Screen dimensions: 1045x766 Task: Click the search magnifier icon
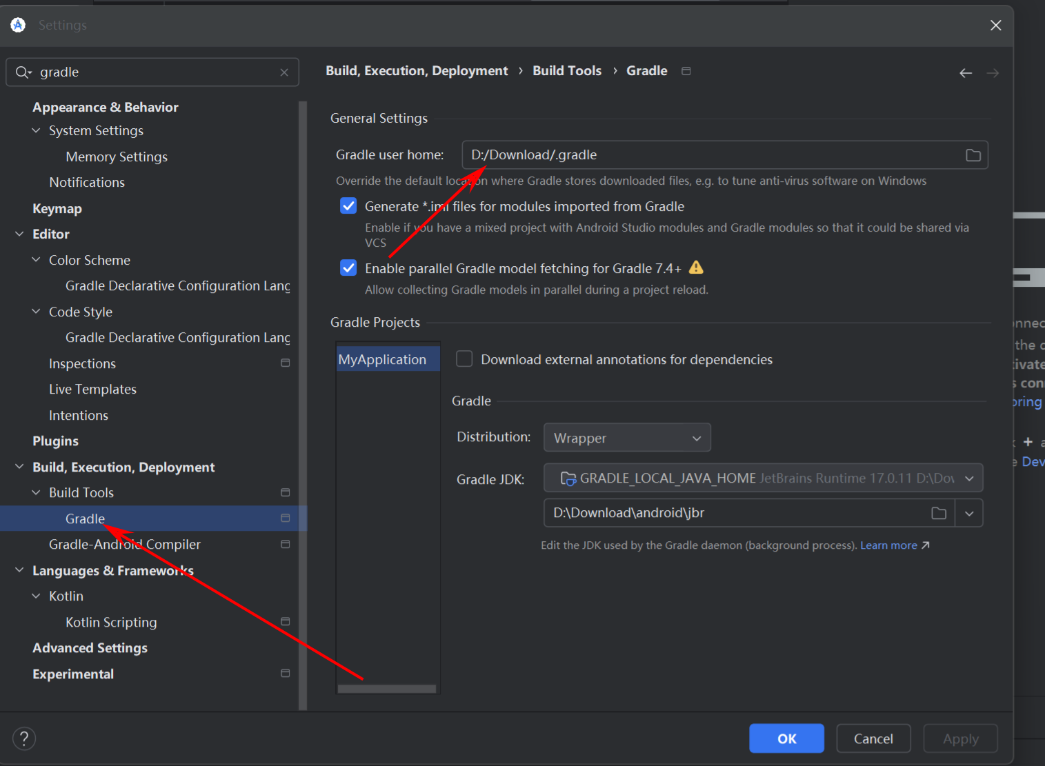coord(23,72)
